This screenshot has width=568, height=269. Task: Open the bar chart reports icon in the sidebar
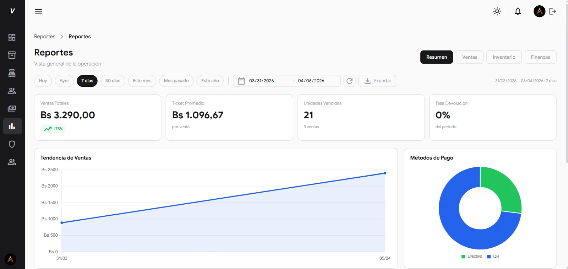pyautogui.click(x=12, y=126)
